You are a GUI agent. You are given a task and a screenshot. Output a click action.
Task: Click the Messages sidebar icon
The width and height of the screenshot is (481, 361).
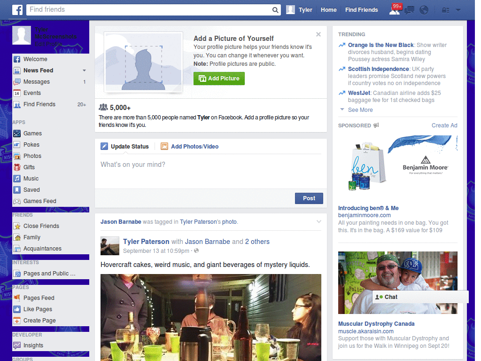point(17,82)
